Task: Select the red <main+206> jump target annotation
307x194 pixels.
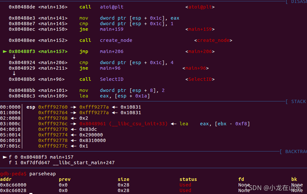Action: click(x=200, y=51)
